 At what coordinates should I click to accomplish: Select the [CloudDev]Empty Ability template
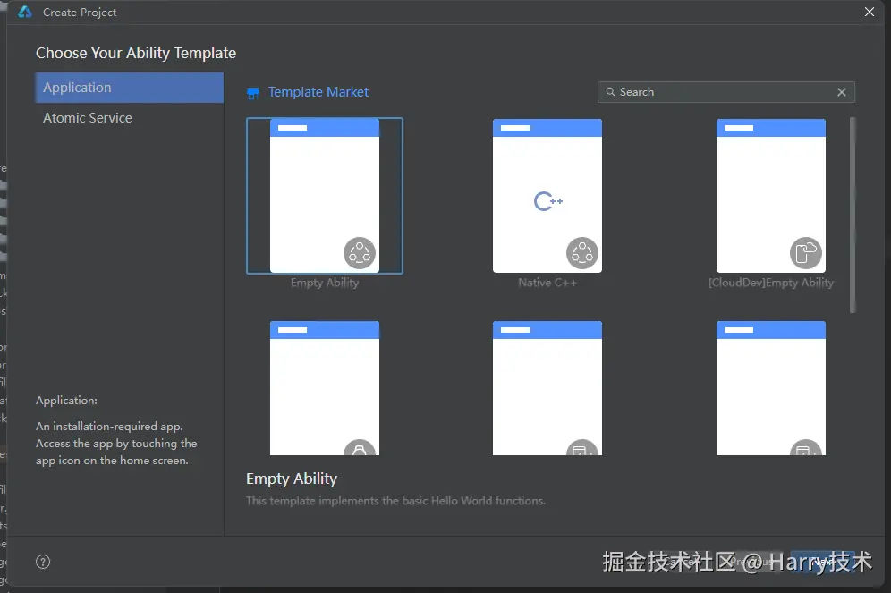pos(770,196)
